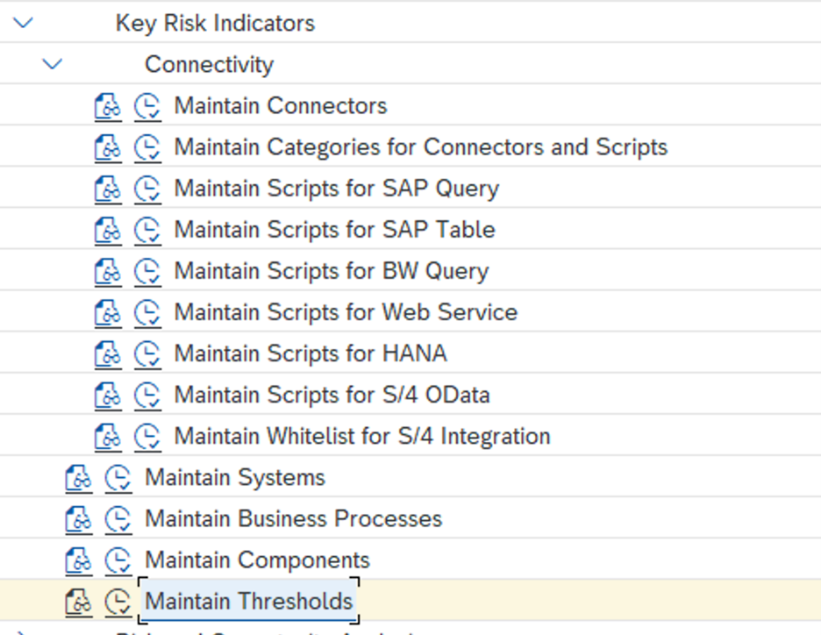The width and height of the screenshot is (821, 635).
Task: Collapse the Connectivity tree node
Action: (54, 64)
